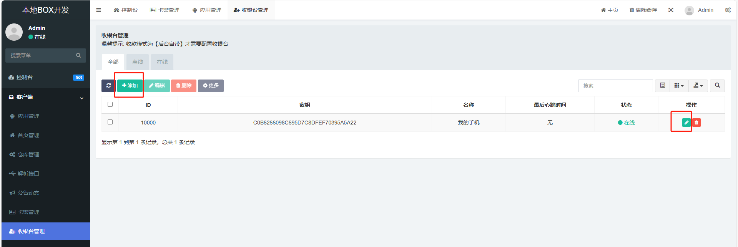The image size is (738, 247).
Task: Switch to 控制台 top tab
Action: [x=126, y=10]
